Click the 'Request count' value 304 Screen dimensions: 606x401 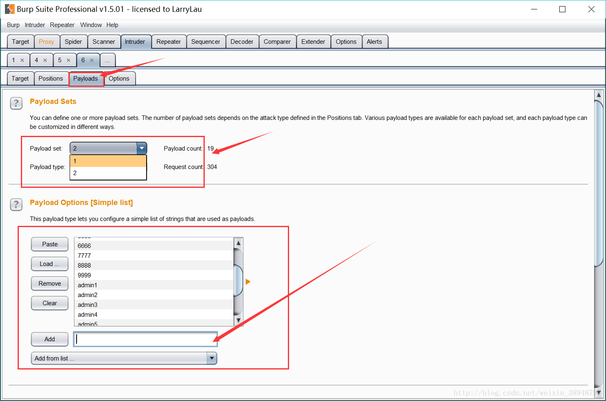(x=212, y=167)
